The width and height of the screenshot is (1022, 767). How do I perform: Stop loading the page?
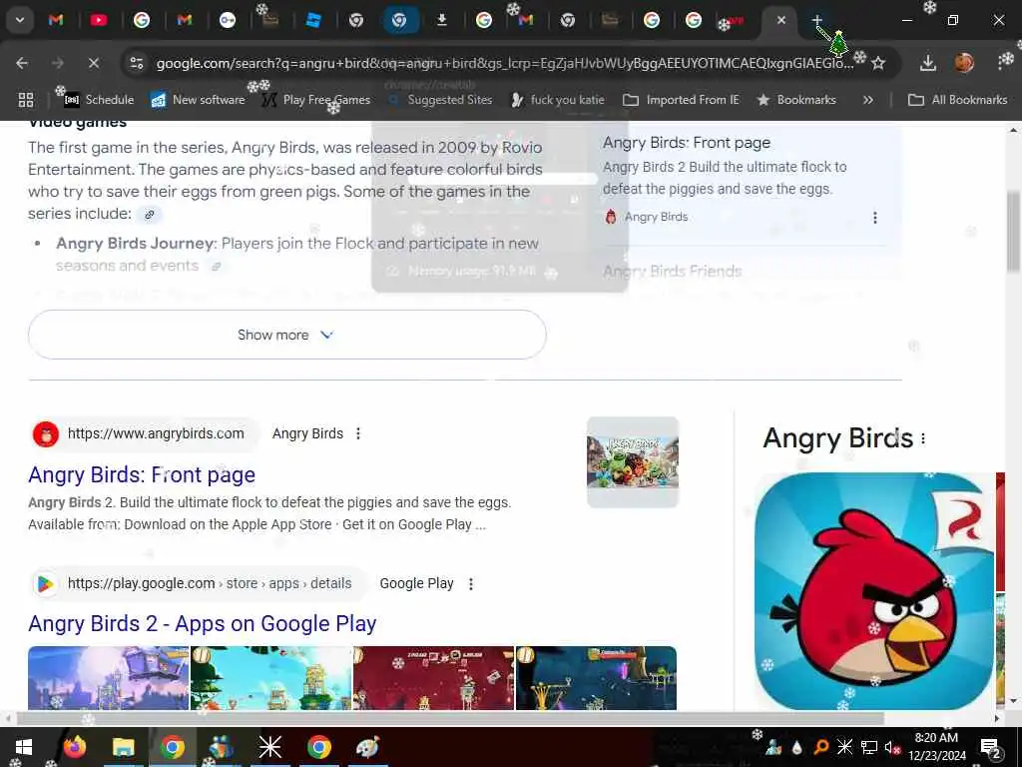93,63
